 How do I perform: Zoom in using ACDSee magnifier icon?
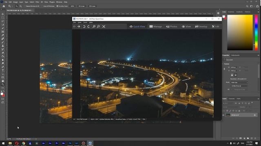[94, 26]
